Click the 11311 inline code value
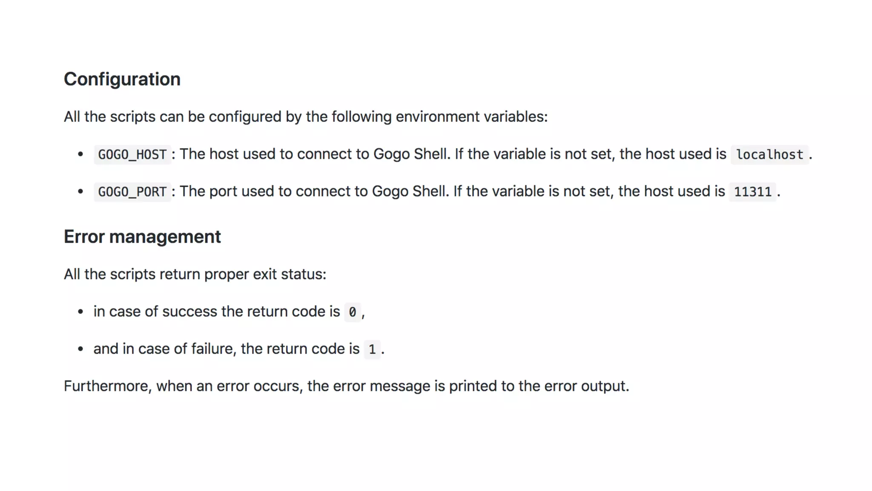872x491 pixels. (x=752, y=192)
